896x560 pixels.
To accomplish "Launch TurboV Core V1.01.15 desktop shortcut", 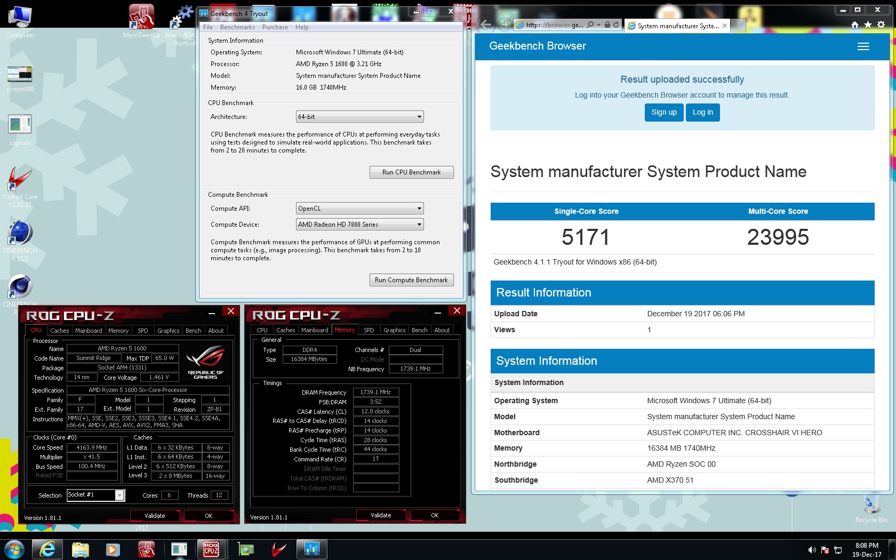I will (20, 187).
